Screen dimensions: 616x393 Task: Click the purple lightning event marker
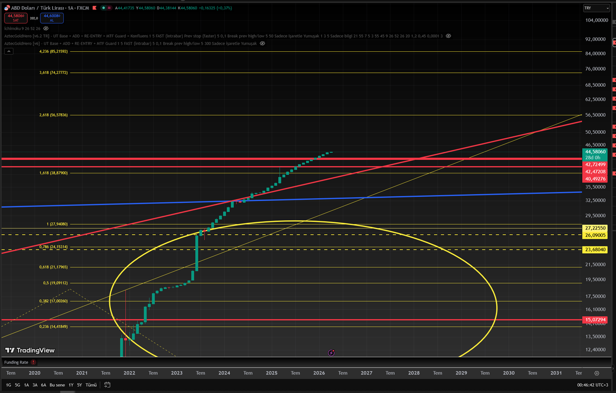331,353
